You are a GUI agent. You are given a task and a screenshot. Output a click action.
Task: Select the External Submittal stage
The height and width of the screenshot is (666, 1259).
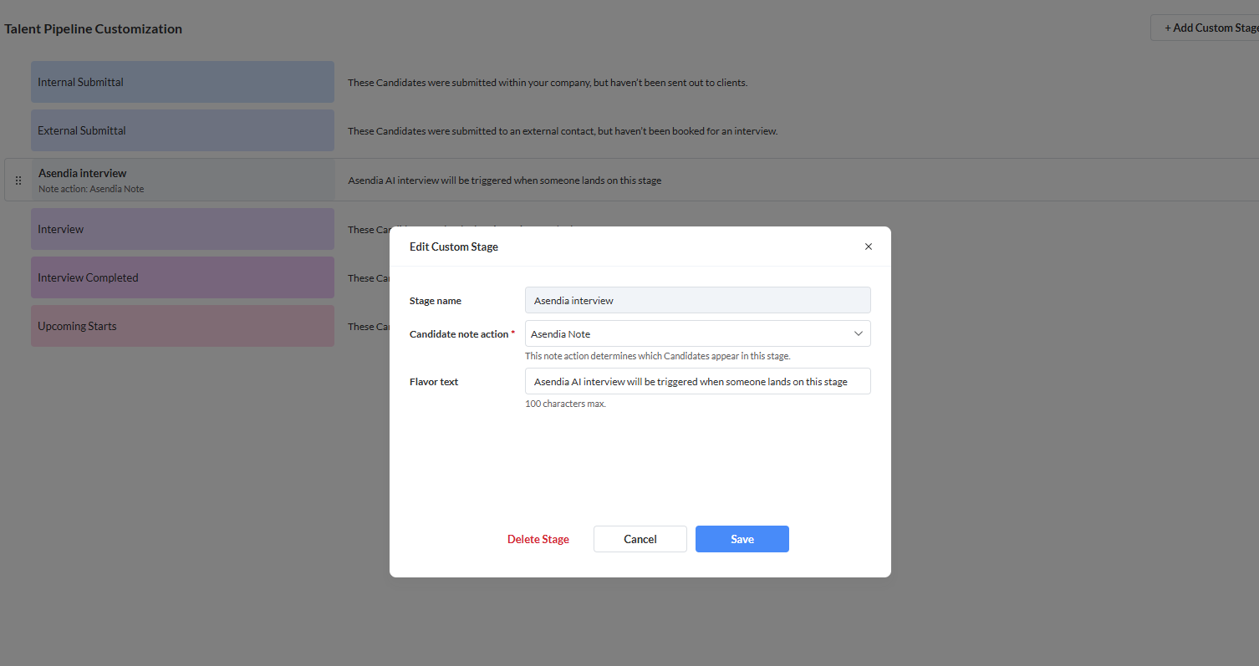[182, 130]
